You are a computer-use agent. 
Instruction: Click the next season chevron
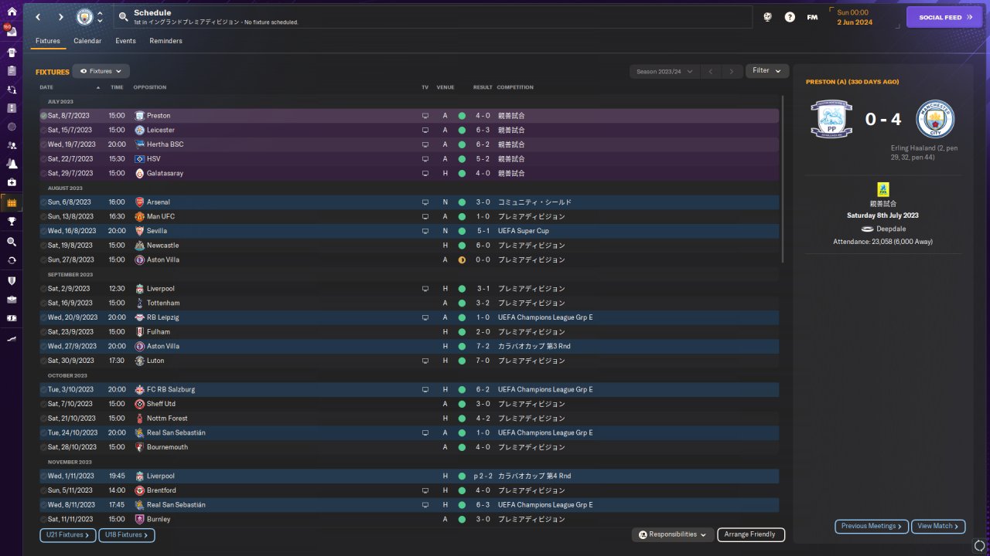point(732,71)
